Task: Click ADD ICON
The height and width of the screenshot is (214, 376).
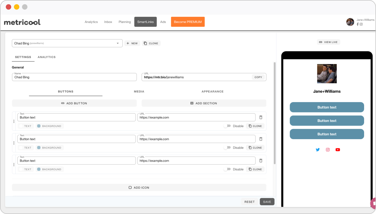Action: click(139, 188)
